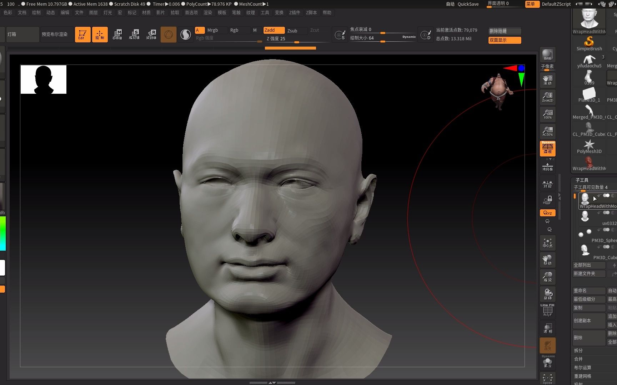Click the BPR render icon
The height and width of the screenshot is (385, 617).
[547, 55]
